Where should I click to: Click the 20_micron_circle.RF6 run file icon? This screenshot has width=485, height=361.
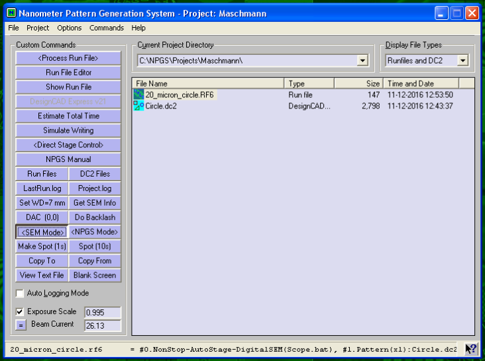(x=138, y=95)
